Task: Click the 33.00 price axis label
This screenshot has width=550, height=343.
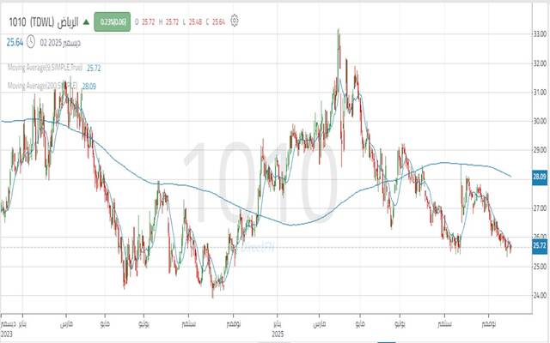Action: (x=540, y=34)
